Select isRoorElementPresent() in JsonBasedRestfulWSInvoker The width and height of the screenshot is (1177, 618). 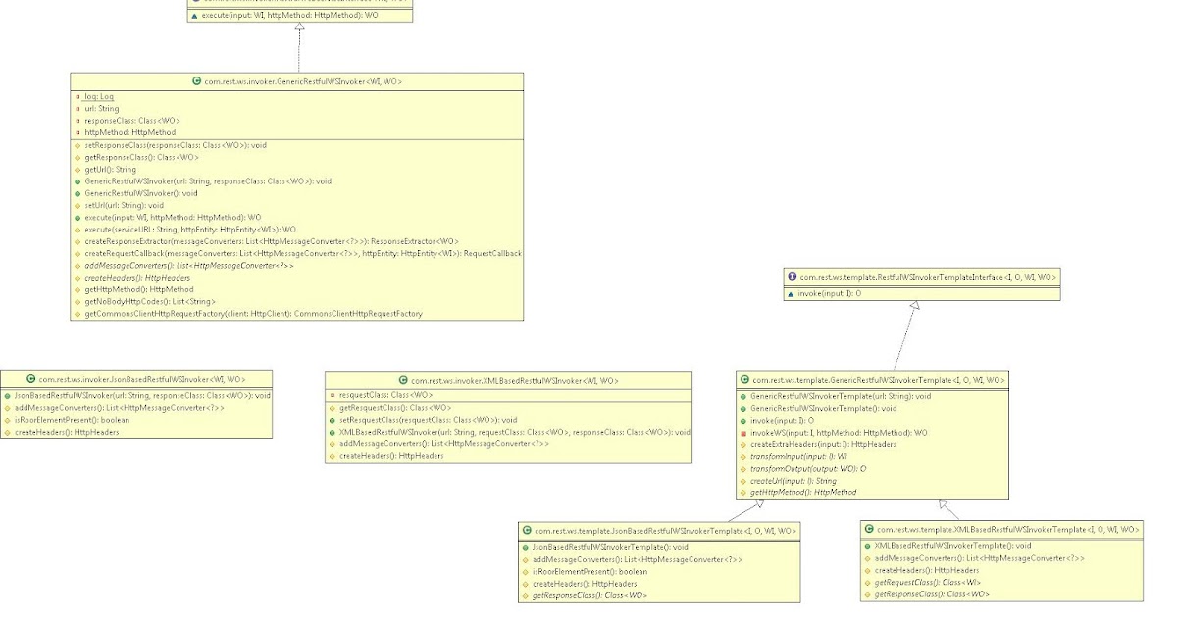[72, 419]
